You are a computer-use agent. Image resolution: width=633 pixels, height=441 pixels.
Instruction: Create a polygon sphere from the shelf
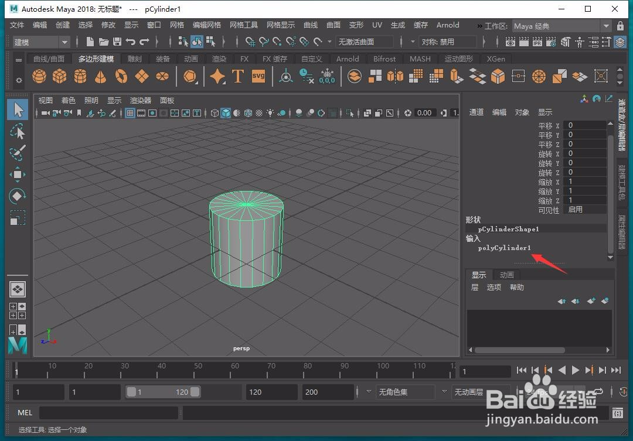(39, 76)
